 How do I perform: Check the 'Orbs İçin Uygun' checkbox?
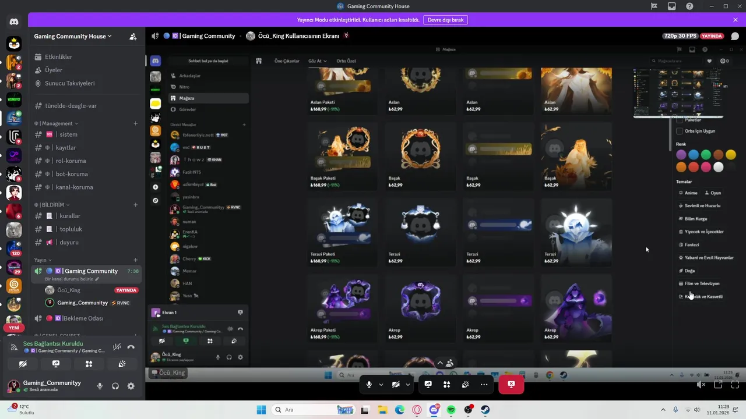click(x=680, y=131)
